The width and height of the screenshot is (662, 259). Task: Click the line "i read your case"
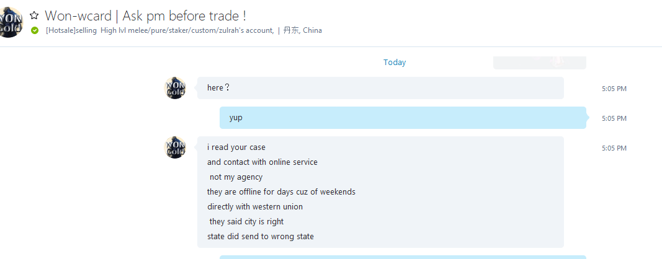click(236, 147)
